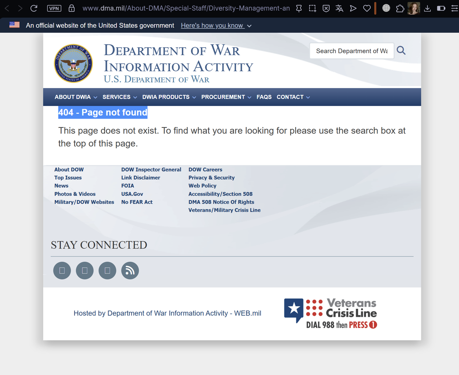
Task: Click the magnifying glass search icon
Action: click(401, 51)
